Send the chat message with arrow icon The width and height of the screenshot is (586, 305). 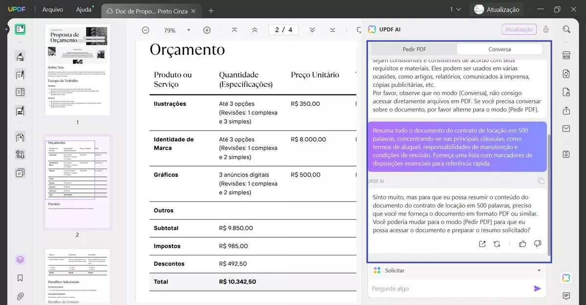click(x=537, y=288)
